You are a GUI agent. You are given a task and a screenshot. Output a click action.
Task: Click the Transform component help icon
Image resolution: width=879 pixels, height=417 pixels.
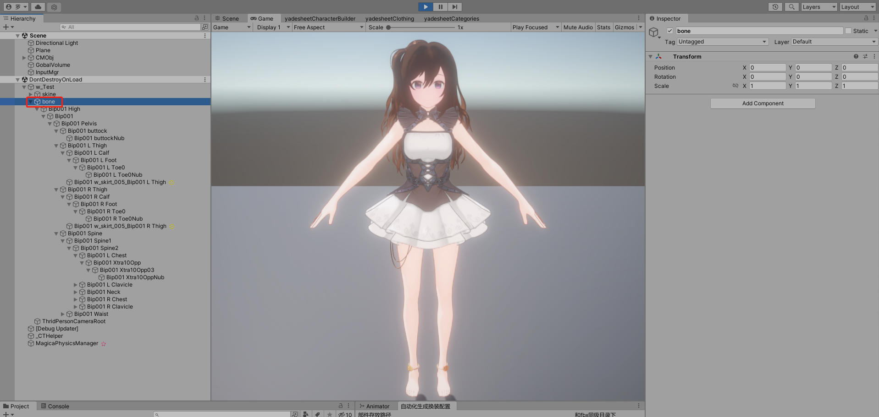[856, 56]
